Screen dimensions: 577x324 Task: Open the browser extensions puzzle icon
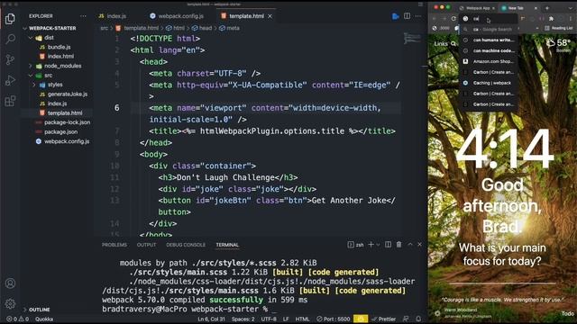click(x=551, y=18)
